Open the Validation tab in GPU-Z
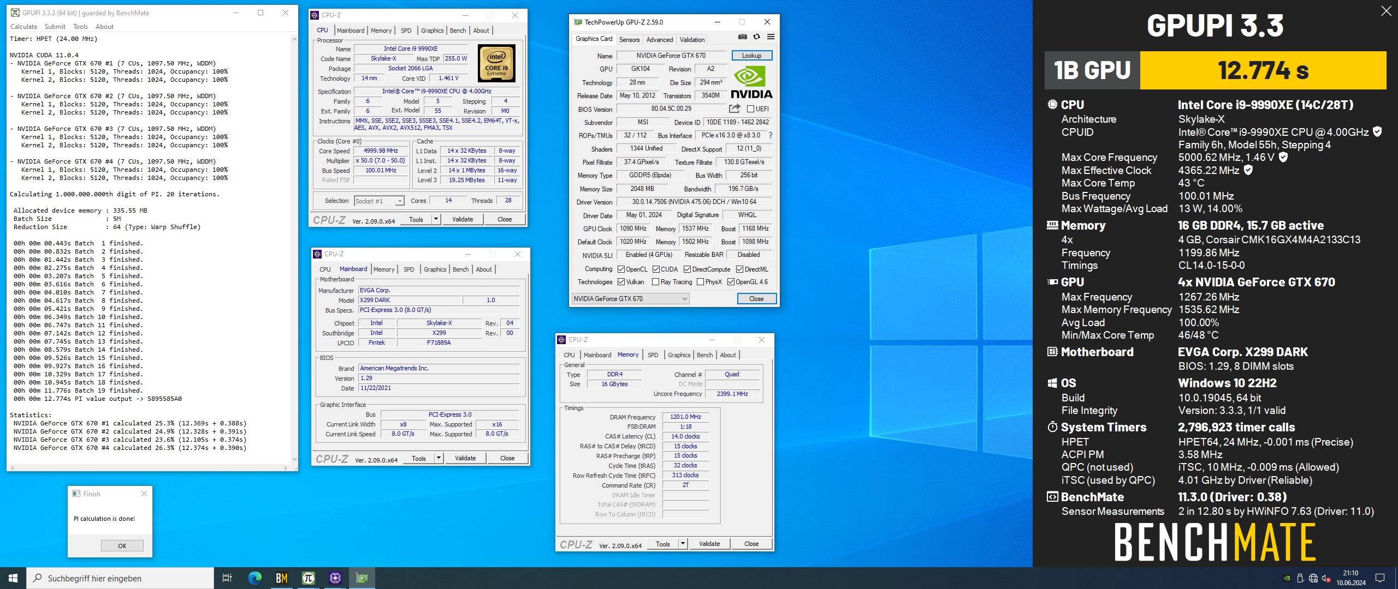1398x589 pixels. [692, 39]
